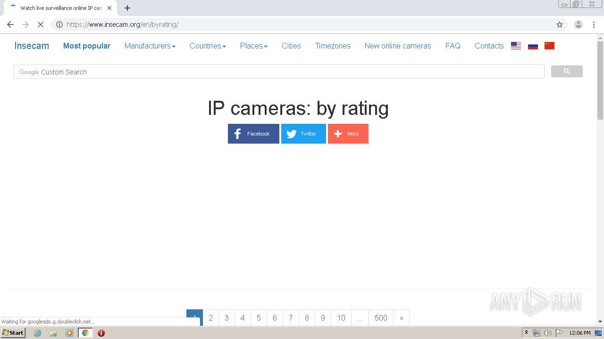
Task: Jump to last page 500
Action: pos(381,318)
